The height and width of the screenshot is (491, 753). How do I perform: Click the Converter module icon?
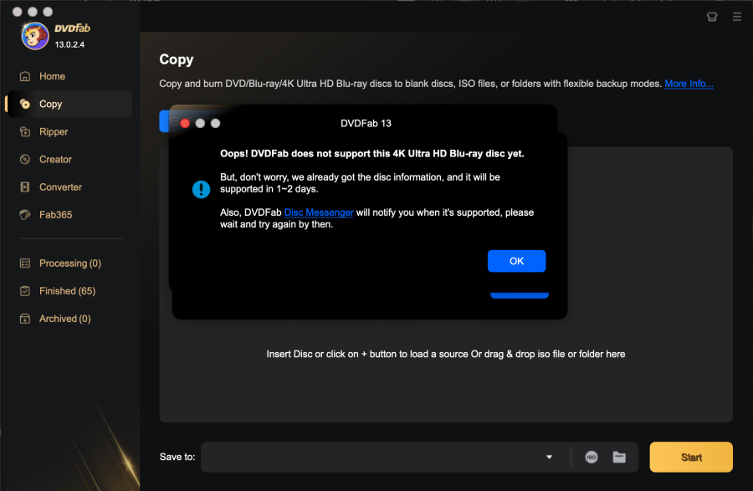[25, 187]
